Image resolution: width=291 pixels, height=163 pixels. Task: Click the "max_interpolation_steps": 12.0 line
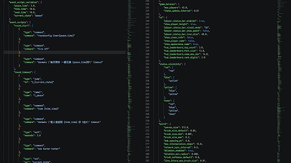(183, 144)
